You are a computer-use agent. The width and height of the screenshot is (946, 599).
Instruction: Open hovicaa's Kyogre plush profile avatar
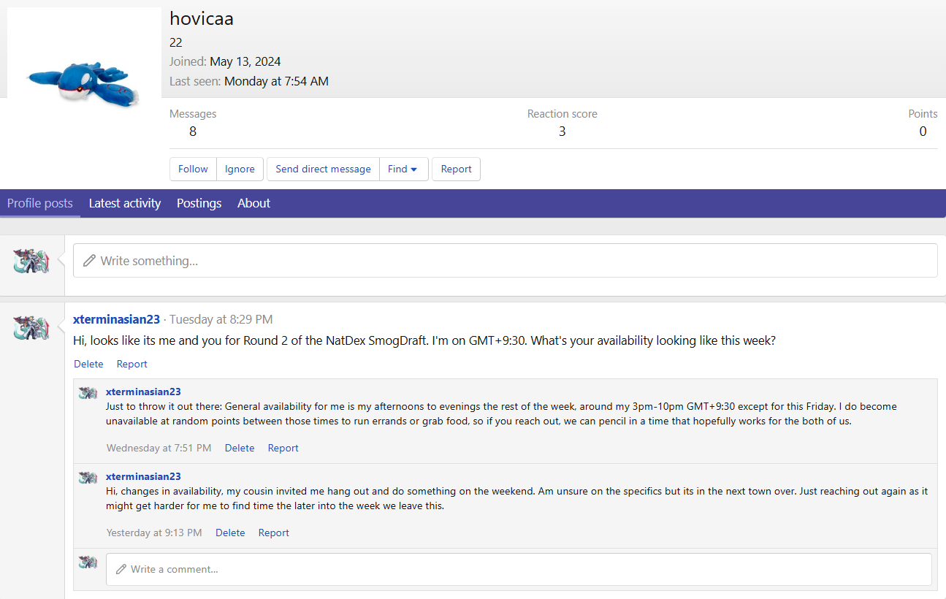tap(84, 84)
